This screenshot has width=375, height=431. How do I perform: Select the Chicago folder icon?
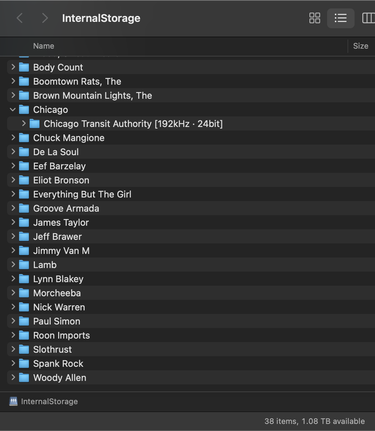[24, 110]
